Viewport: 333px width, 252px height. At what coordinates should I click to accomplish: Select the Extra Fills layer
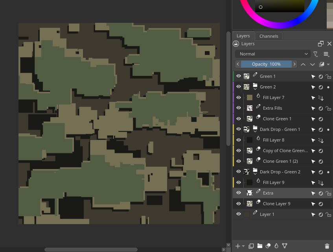coord(272,108)
